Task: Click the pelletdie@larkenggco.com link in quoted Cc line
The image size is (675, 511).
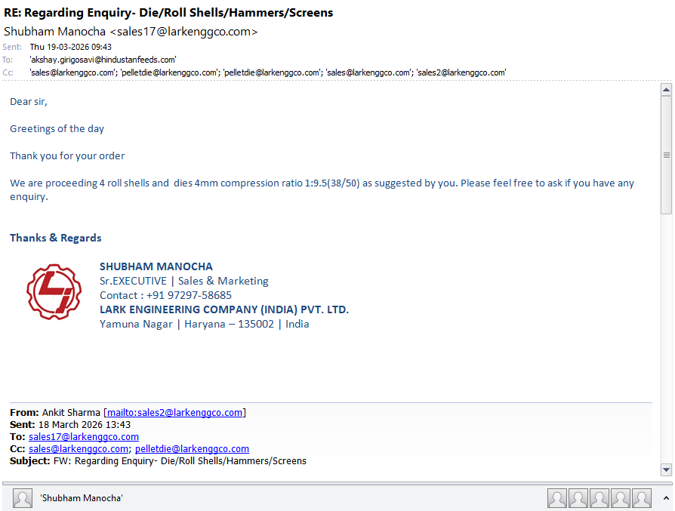Action: [x=192, y=449]
